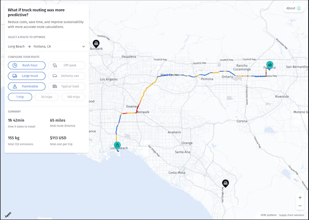
Task: Open the route selection dropdown chevron
Action: tap(84, 46)
